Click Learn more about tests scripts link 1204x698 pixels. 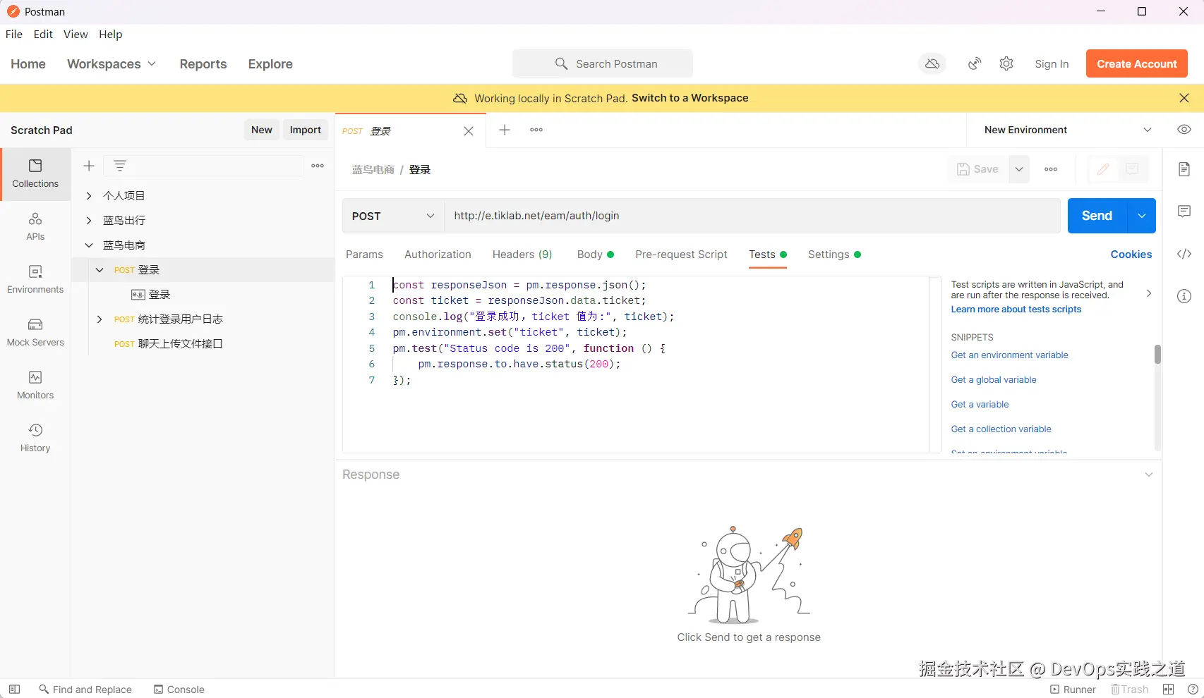(1016, 310)
